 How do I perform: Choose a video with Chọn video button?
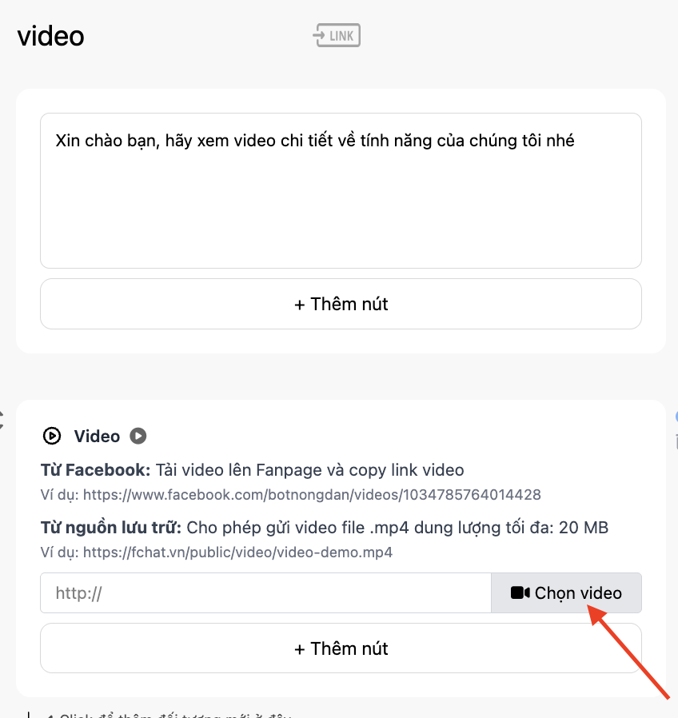click(x=566, y=593)
